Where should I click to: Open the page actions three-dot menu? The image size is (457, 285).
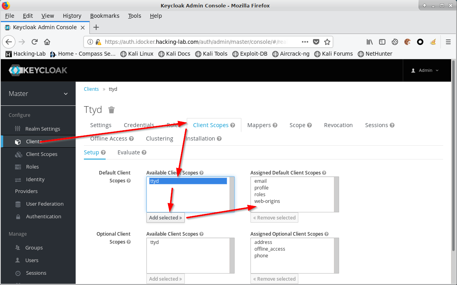305,42
